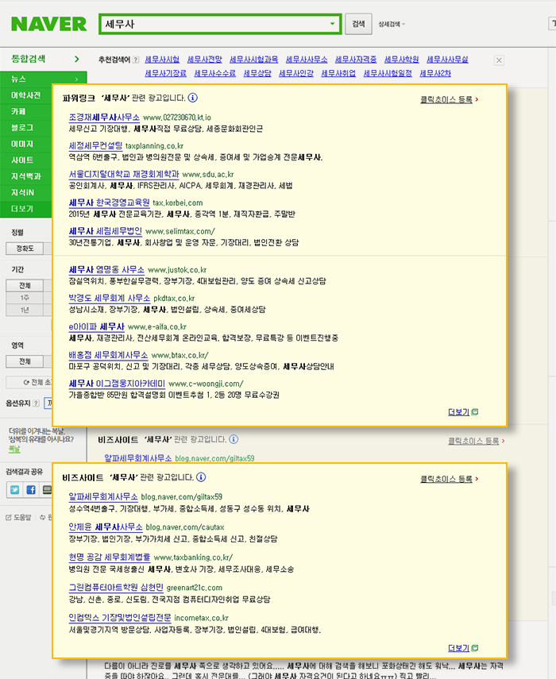Click the 세무사인강 suggested keyword
Viewport: 556px width, 679px height.
click(x=296, y=73)
